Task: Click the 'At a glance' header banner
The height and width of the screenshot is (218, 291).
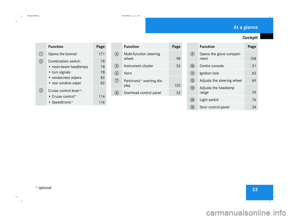Action: point(209,26)
